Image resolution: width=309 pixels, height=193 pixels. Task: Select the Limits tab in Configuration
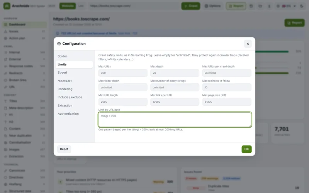click(x=74, y=64)
